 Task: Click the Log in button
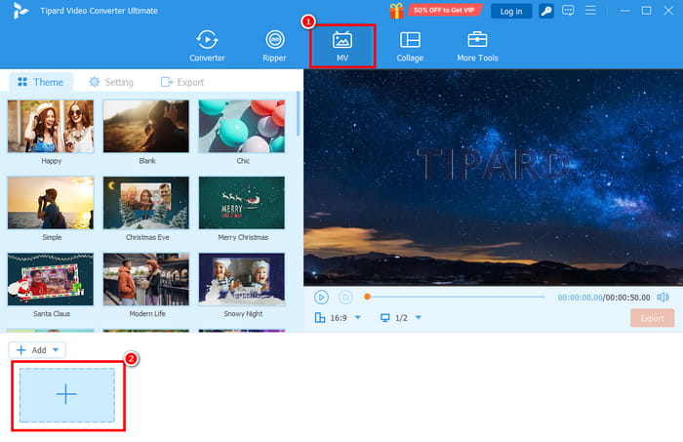(x=511, y=12)
